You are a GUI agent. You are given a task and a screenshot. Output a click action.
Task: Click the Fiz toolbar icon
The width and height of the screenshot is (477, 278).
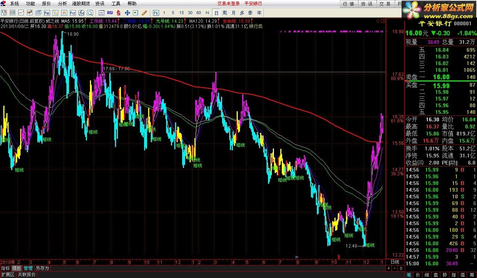[73, 13]
